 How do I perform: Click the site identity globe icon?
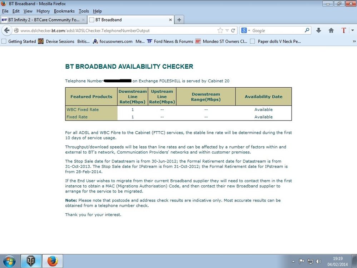coord(16,30)
